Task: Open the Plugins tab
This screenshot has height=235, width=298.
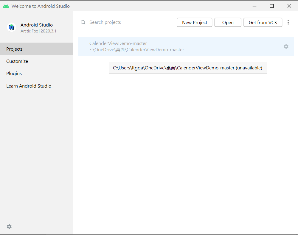Action: pos(37,73)
